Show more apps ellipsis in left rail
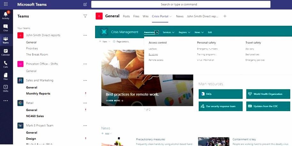The width and height of the screenshot is (292, 146). pyautogui.click(x=6, y=101)
